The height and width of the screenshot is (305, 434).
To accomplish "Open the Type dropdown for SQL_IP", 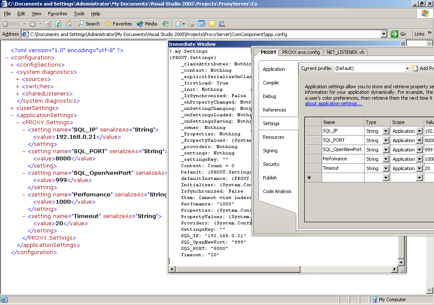I will coord(386,131).
